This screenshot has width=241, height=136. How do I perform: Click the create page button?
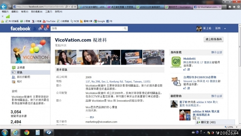click(x=214, y=39)
